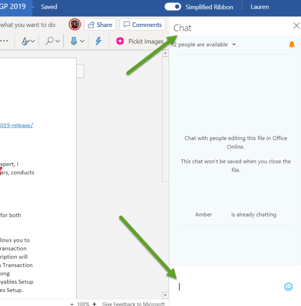This screenshot has width=301, height=306.
Task: Click the GP 2019 document title
Action: tap(13, 6)
